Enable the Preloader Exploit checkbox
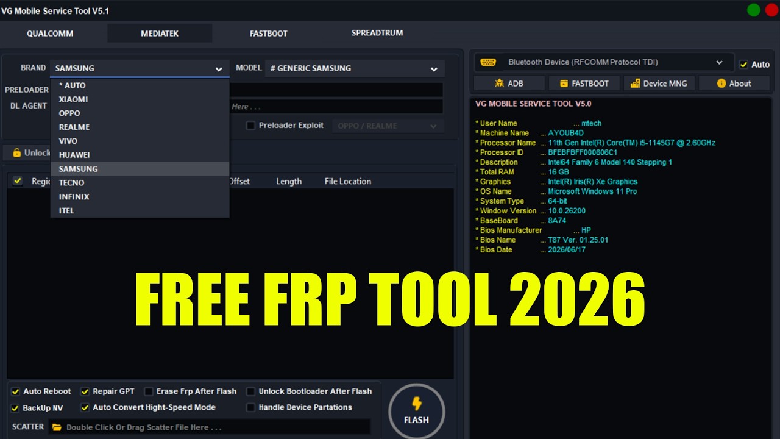 [250, 126]
